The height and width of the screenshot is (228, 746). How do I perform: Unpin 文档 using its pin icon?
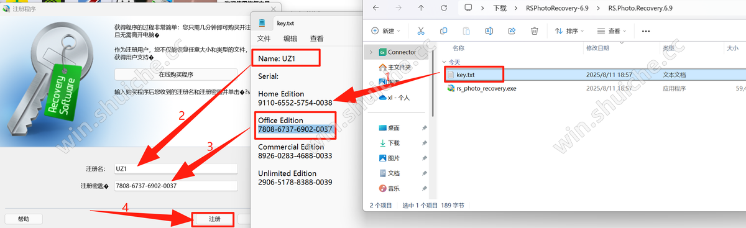pyautogui.click(x=424, y=173)
